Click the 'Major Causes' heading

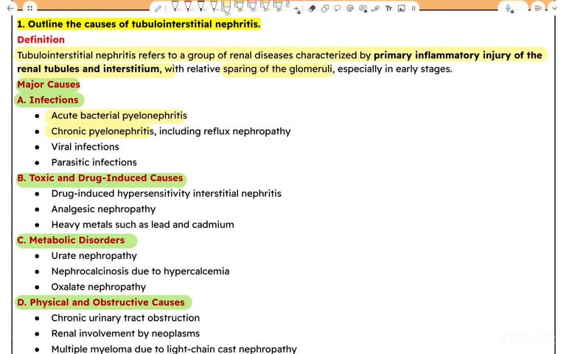pos(48,84)
